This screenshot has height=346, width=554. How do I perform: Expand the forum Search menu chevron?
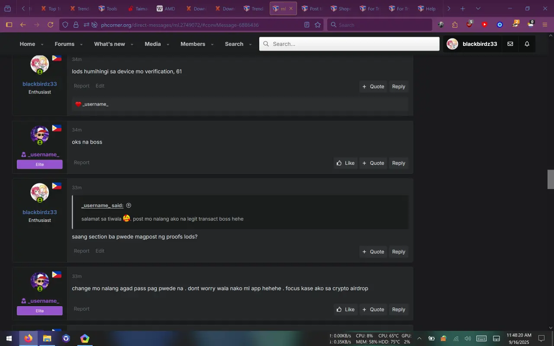250,45
